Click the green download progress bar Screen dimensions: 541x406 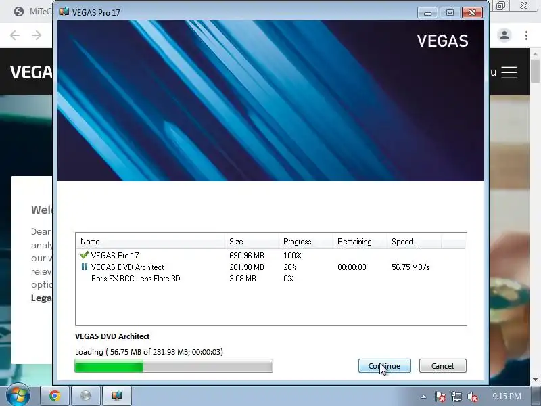click(174, 366)
